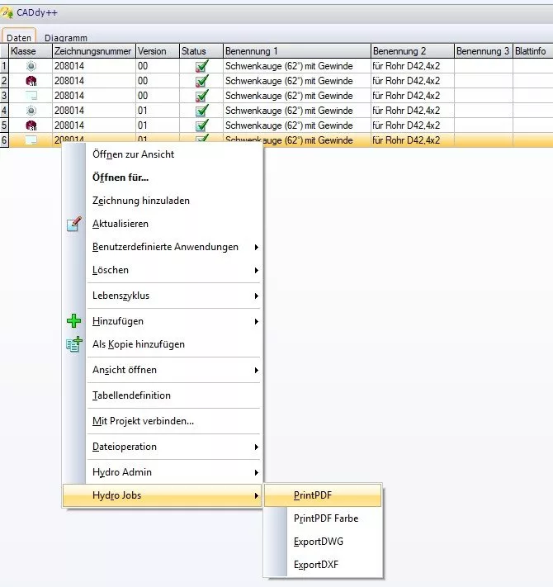
Task: Click the Aktualisieren refresh icon
Action: [74, 224]
